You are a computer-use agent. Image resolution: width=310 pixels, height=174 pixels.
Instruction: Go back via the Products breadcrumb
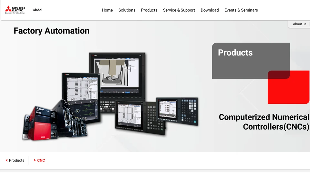tap(16, 160)
